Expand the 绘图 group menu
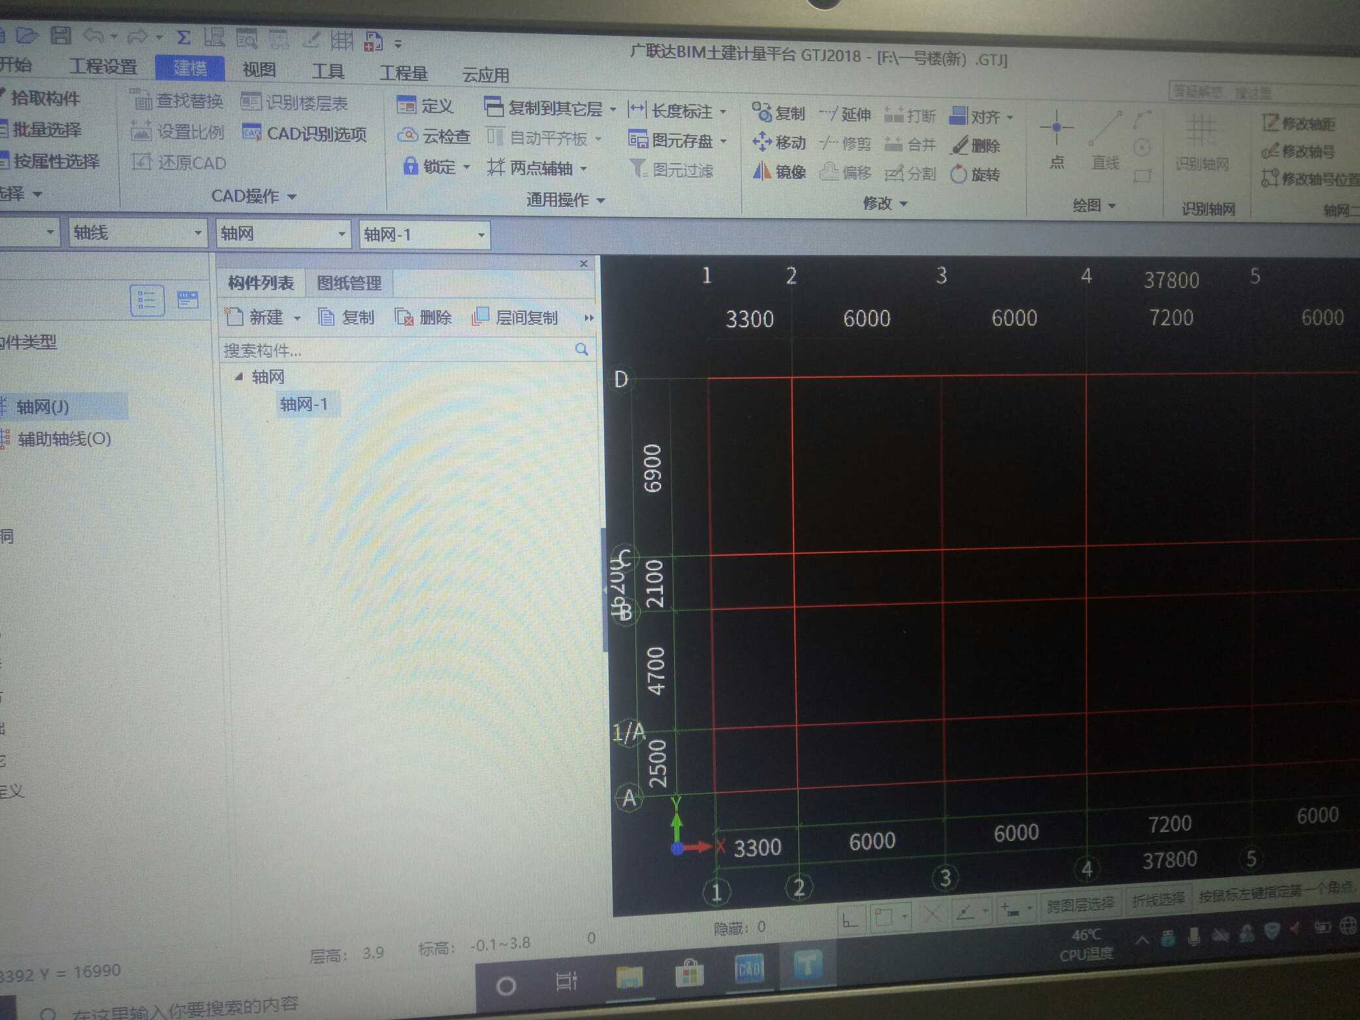This screenshot has height=1020, width=1360. pyautogui.click(x=1094, y=205)
